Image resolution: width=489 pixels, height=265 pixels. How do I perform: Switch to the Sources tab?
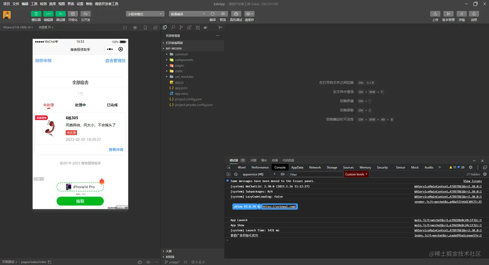pyautogui.click(x=348, y=167)
